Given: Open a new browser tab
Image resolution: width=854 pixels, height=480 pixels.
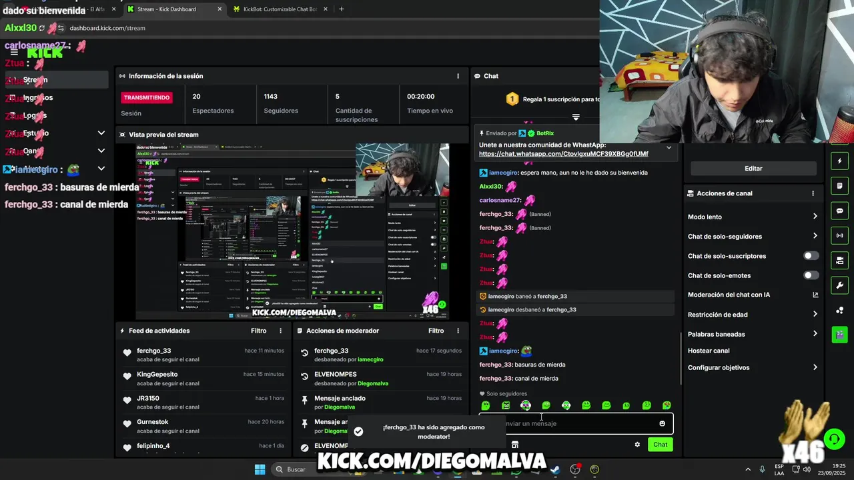Looking at the screenshot, I should click(341, 9).
